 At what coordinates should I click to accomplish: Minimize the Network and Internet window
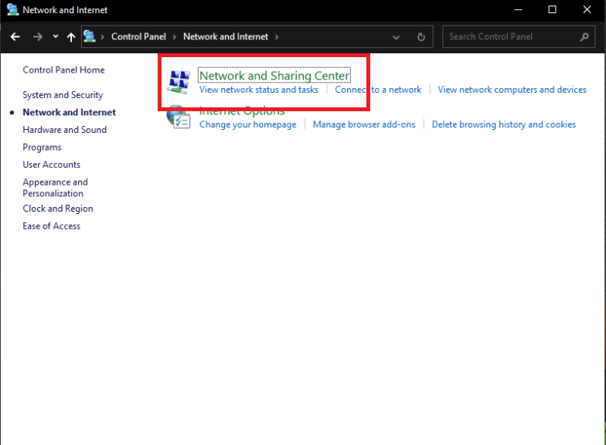point(518,9)
